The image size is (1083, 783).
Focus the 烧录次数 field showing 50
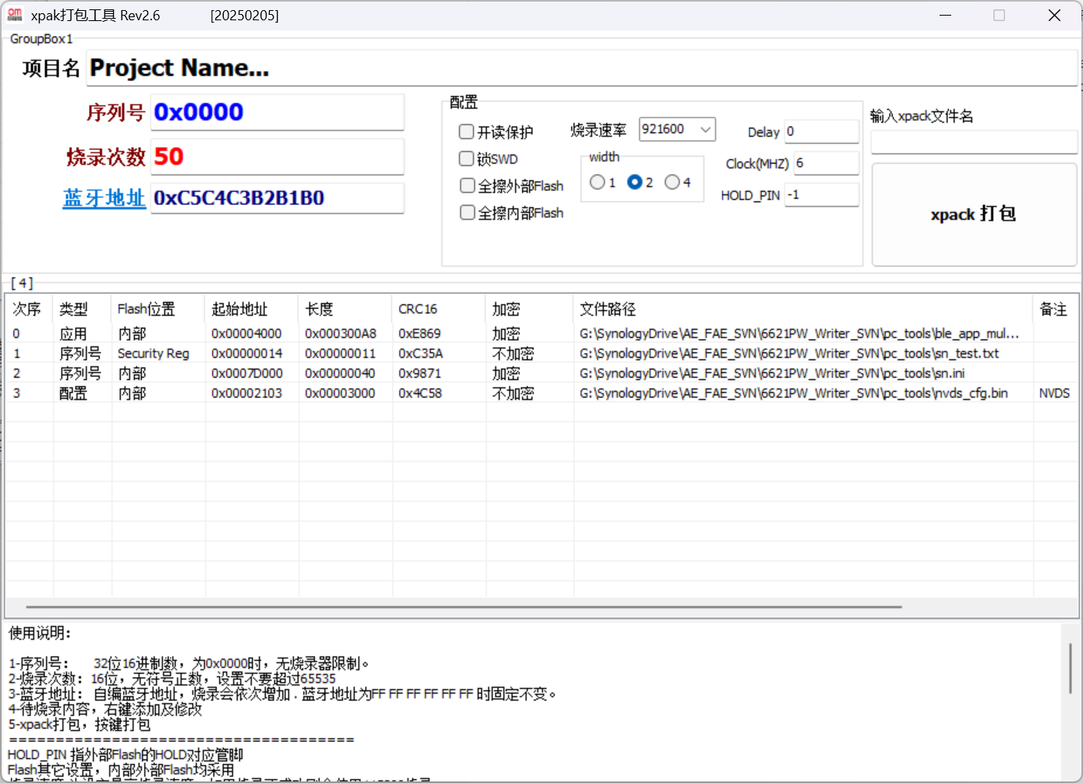click(x=277, y=157)
